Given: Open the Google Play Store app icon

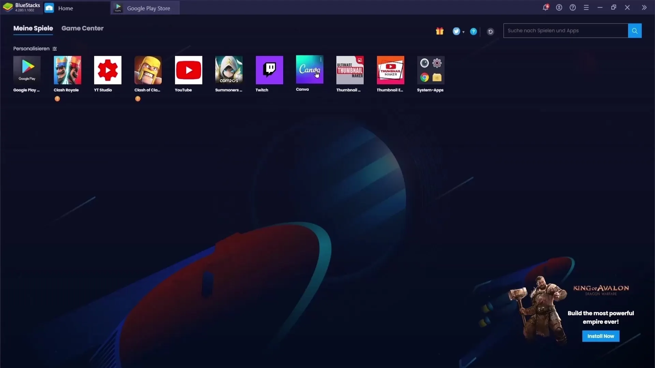Looking at the screenshot, I should click(27, 70).
